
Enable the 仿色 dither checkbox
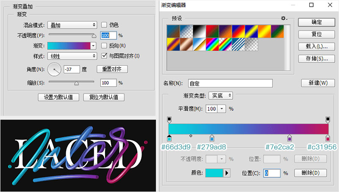tap(104, 25)
